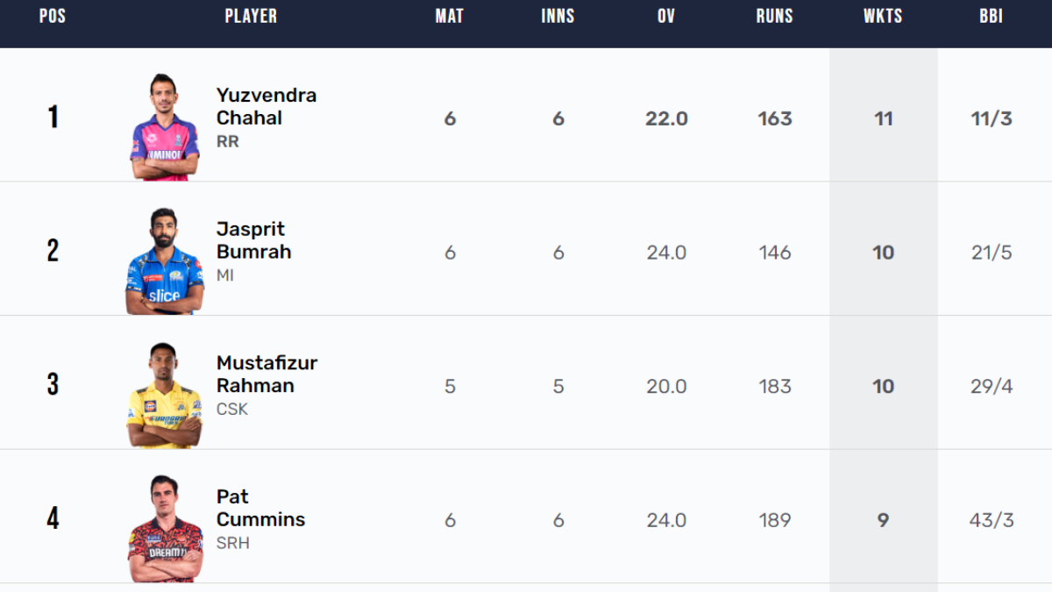This screenshot has width=1052, height=592.
Task: Click Yuzvendra Chahal's player photo
Action: tap(165, 127)
